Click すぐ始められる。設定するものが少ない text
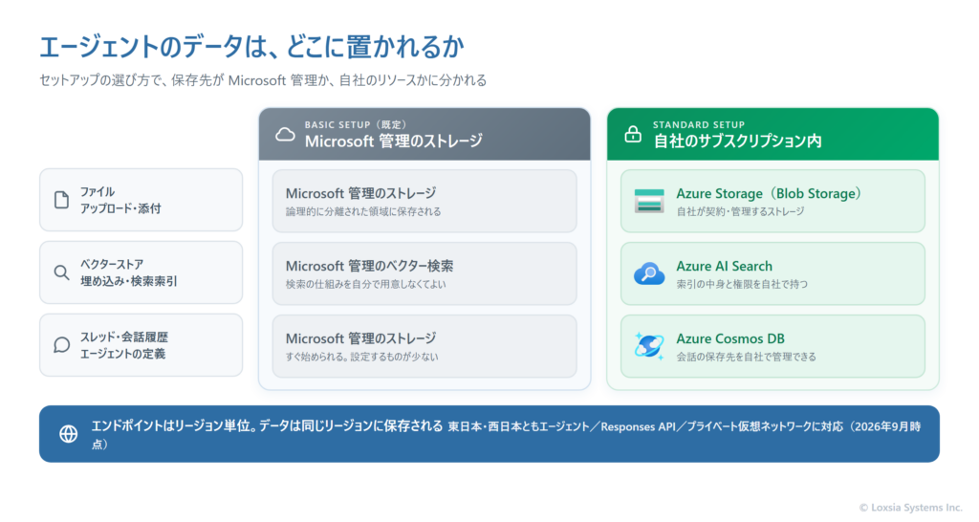The image size is (979, 522). coord(362,357)
